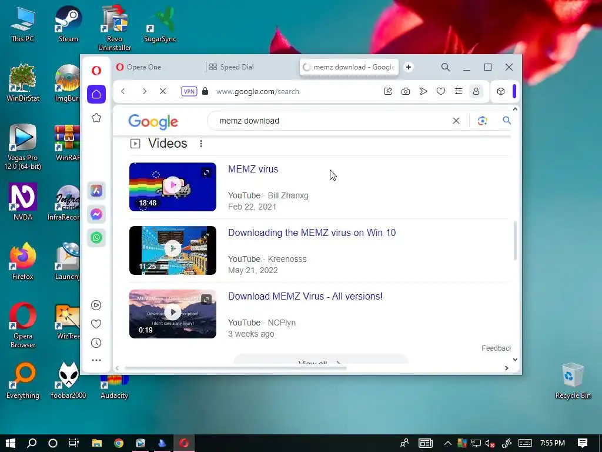This screenshot has height=452, width=602.
Task: Click the Google logo
Action: (x=153, y=121)
